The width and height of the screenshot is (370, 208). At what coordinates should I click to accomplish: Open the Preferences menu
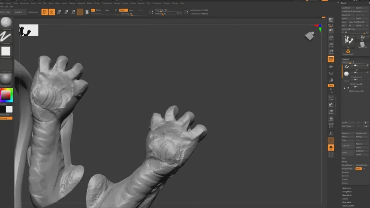point(107,3)
